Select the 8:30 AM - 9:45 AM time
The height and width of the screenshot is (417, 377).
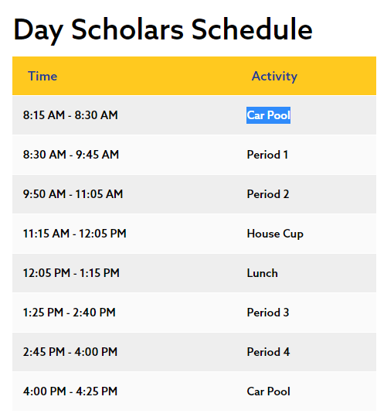pyautogui.click(x=71, y=155)
